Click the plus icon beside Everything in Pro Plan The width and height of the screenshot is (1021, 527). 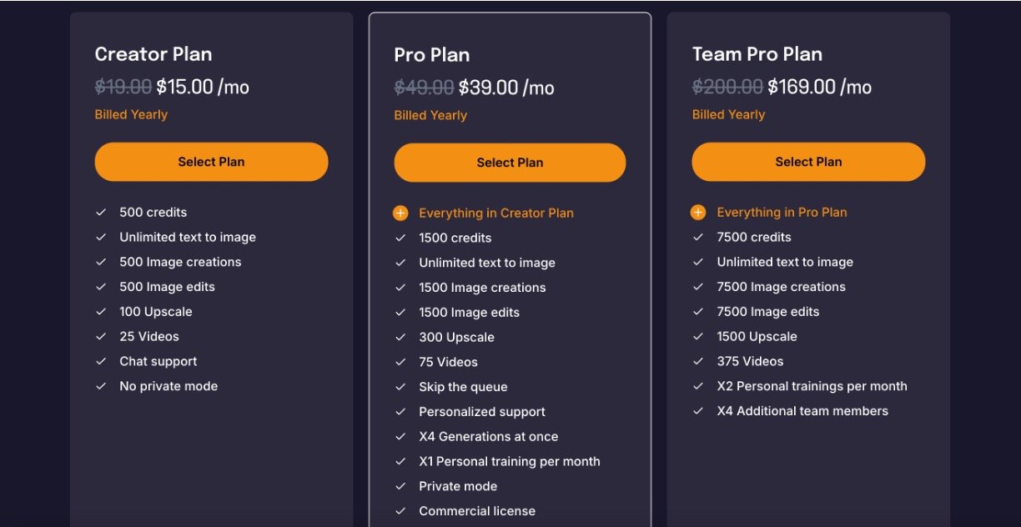(x=698, y=213)
